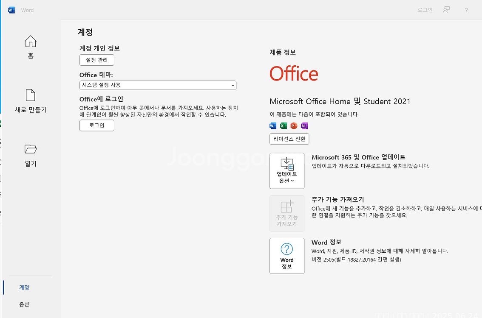The width and height of the screenshot is (482, 318).
Task: Click the 로그인 link in the title bar
Action: [x=425, y=10]
